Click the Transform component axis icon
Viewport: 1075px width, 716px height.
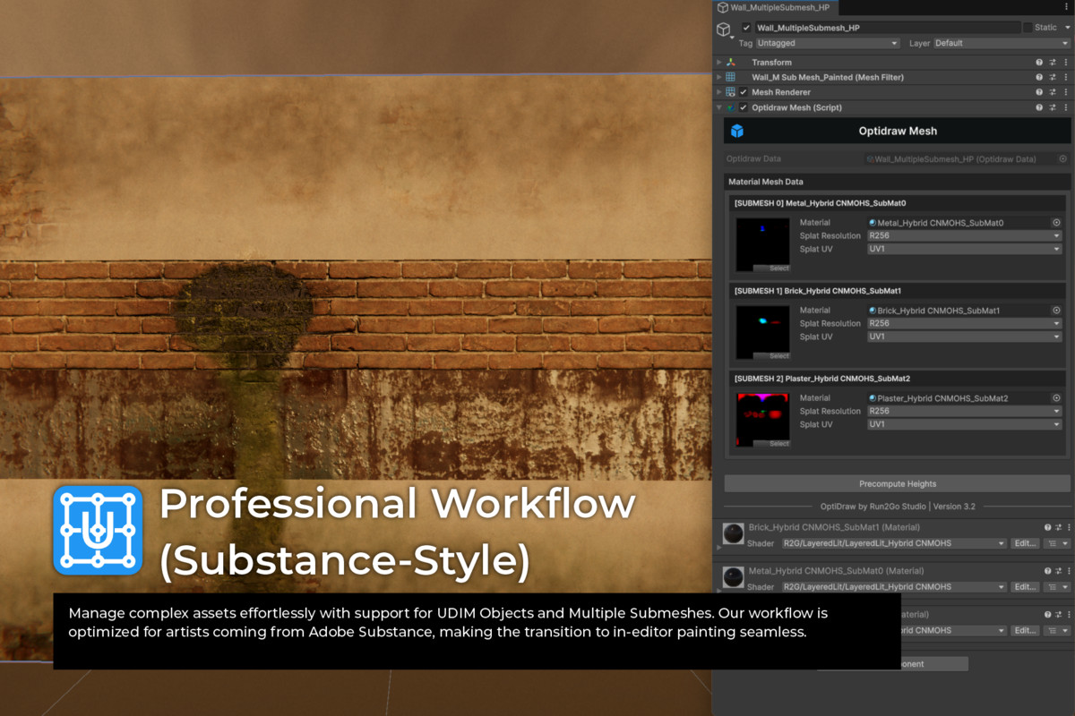point(731,63)
